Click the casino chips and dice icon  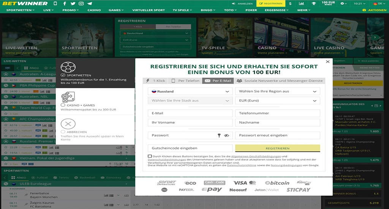coord(68,97)
